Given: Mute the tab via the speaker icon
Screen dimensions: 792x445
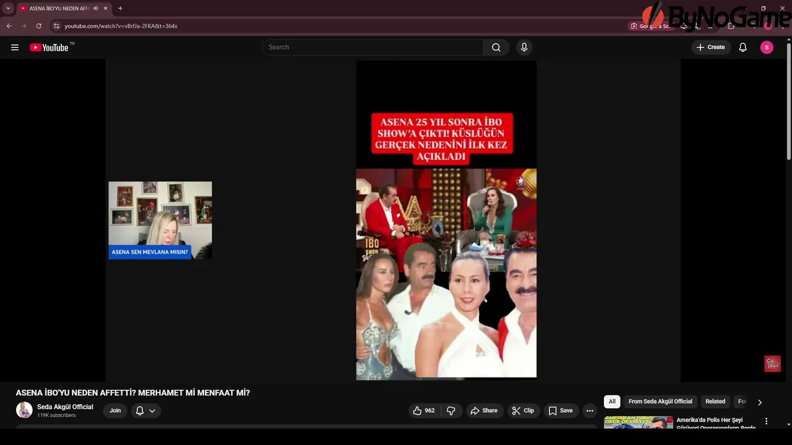Looking at the screenshot, I should coord(95,8).
